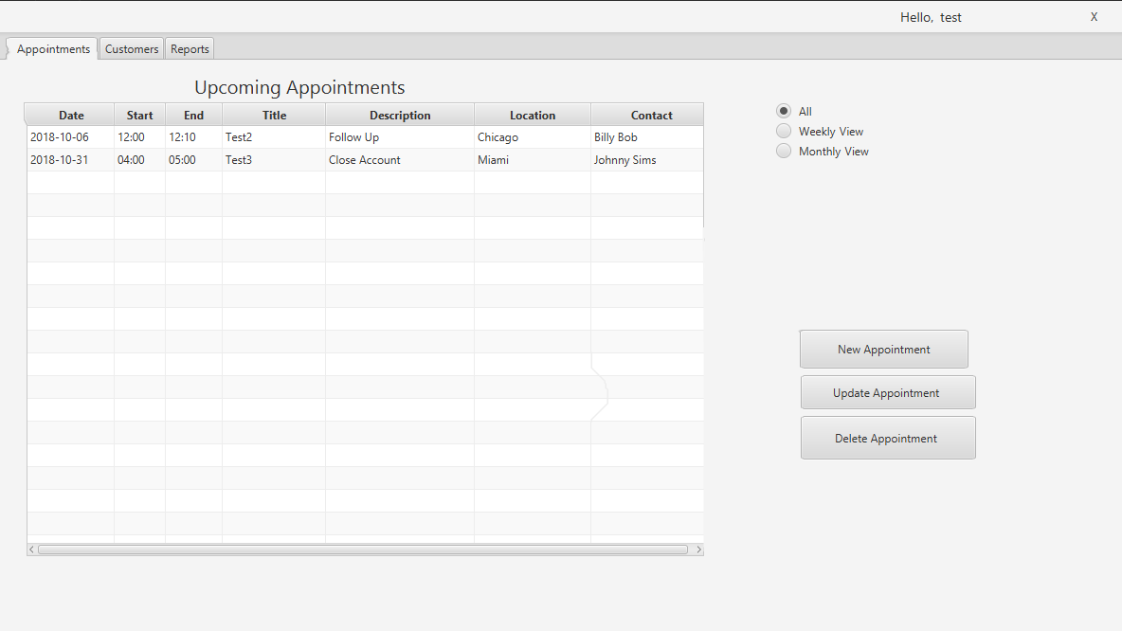Sort appointments by the Title column
The image size is (1122, 631).
274,114
